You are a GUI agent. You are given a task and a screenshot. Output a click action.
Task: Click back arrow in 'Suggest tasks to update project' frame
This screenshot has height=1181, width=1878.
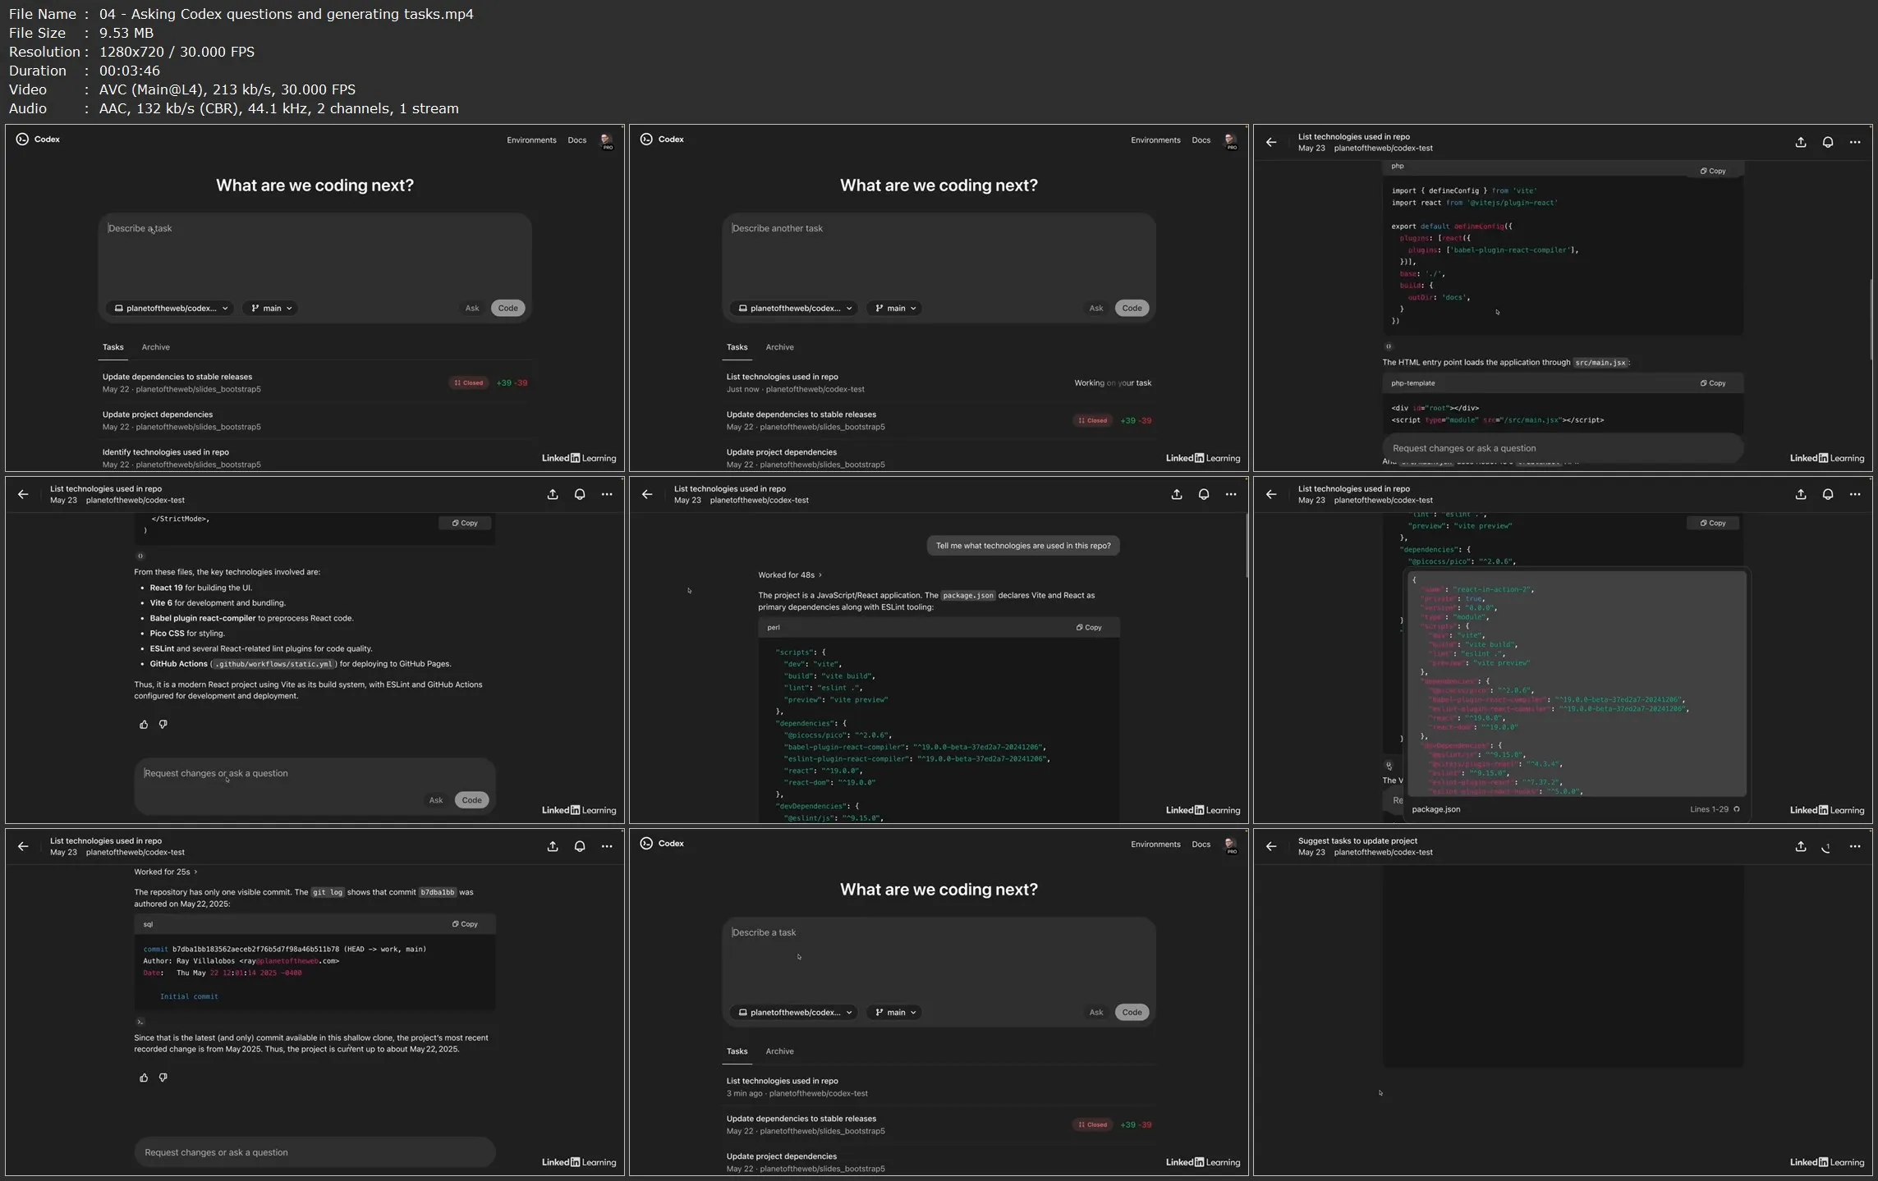1271,846
